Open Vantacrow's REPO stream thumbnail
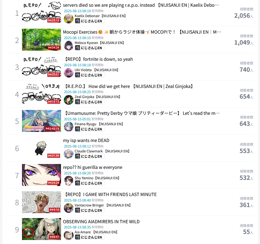Viewport: 260px width, 244px height. (x=42, y=202)
